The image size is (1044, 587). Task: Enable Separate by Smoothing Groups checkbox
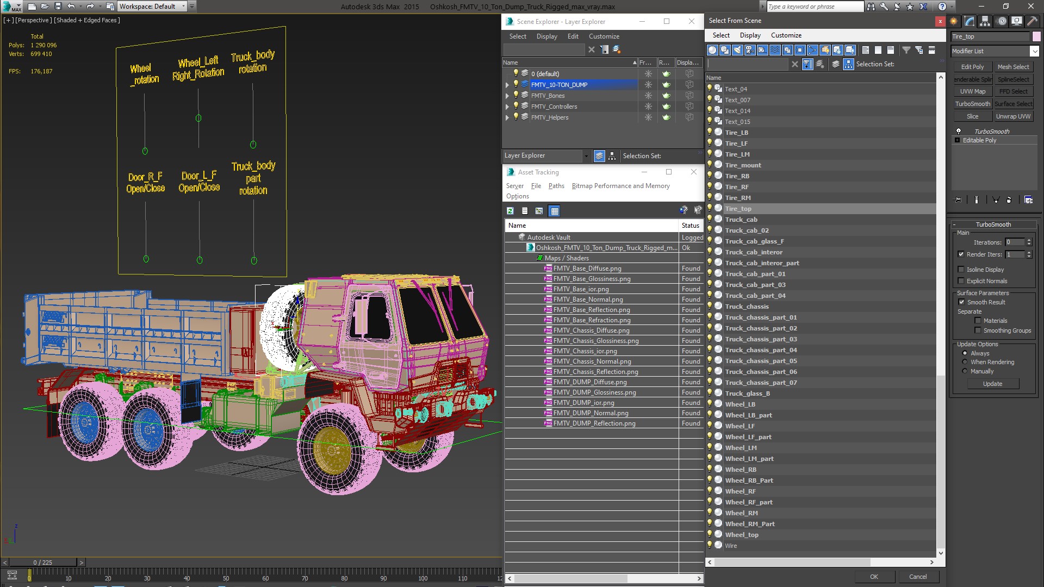(x=978, y=330)
